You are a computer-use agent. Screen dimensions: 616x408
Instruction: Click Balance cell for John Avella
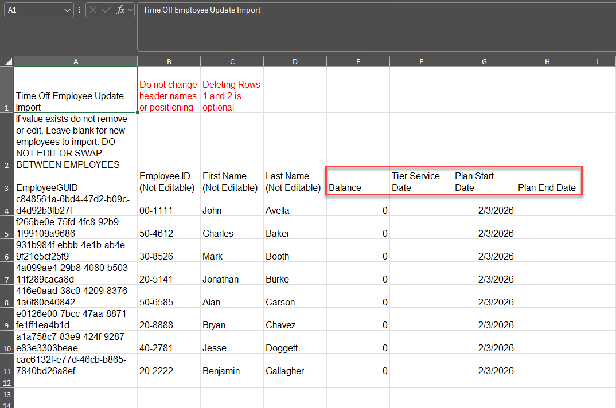click(x=358, y=205)
